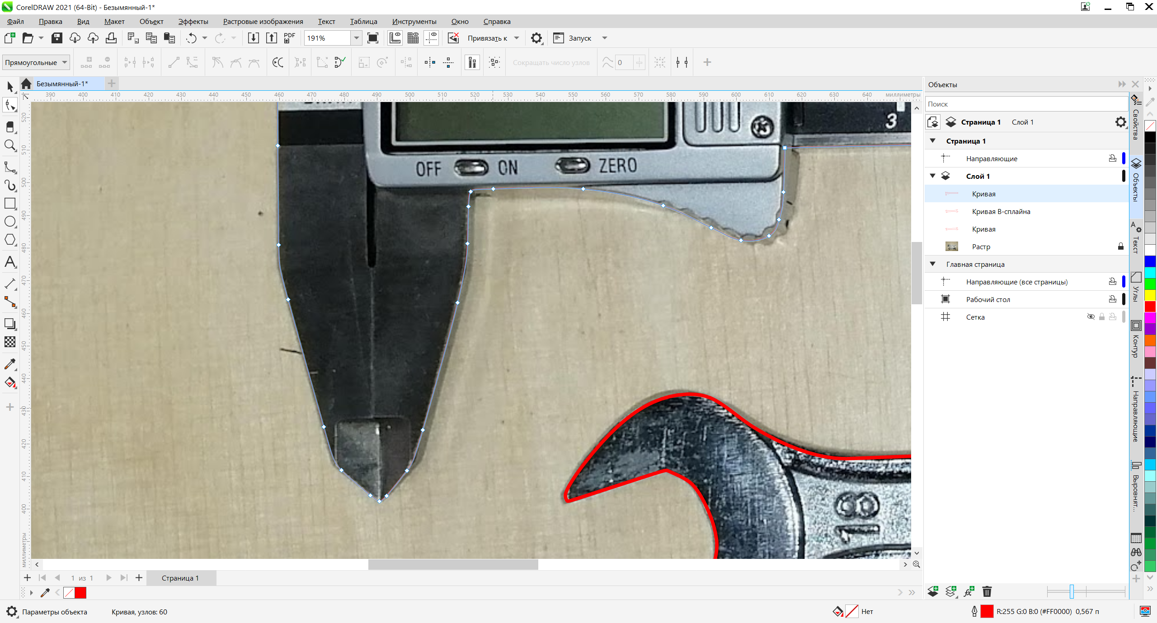Pick the red swatch in color palette

pyautogui.click(x=1150, y=307)
